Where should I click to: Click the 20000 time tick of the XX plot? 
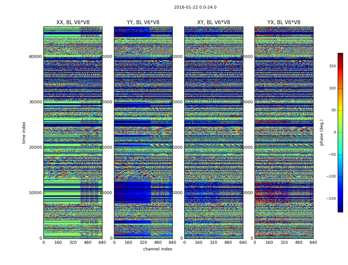click(35, 147)
